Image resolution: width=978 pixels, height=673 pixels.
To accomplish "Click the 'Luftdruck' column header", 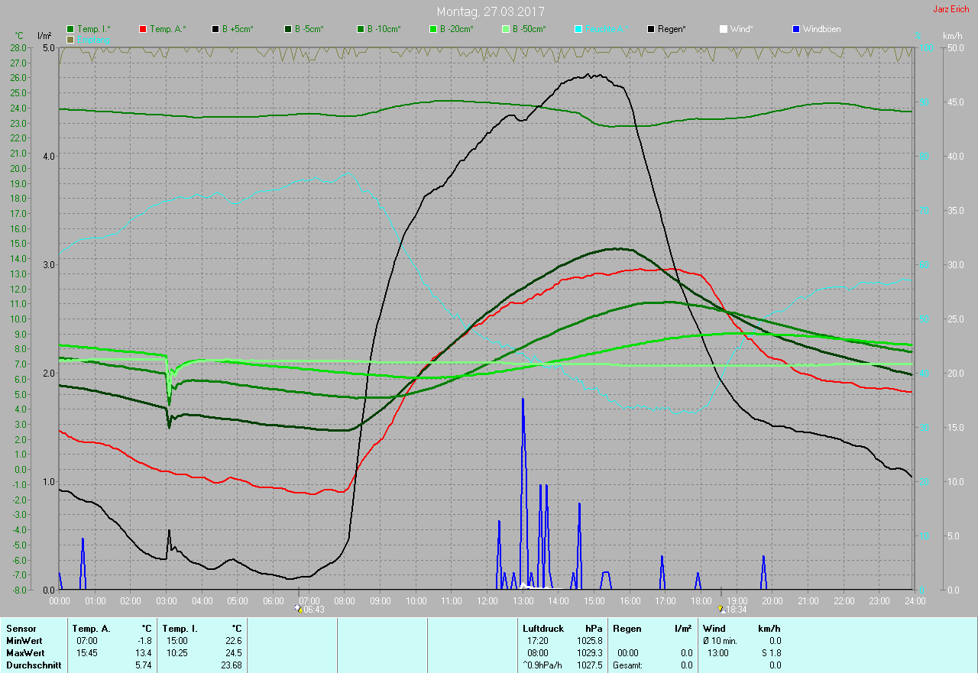I will [x=544, y=629].
